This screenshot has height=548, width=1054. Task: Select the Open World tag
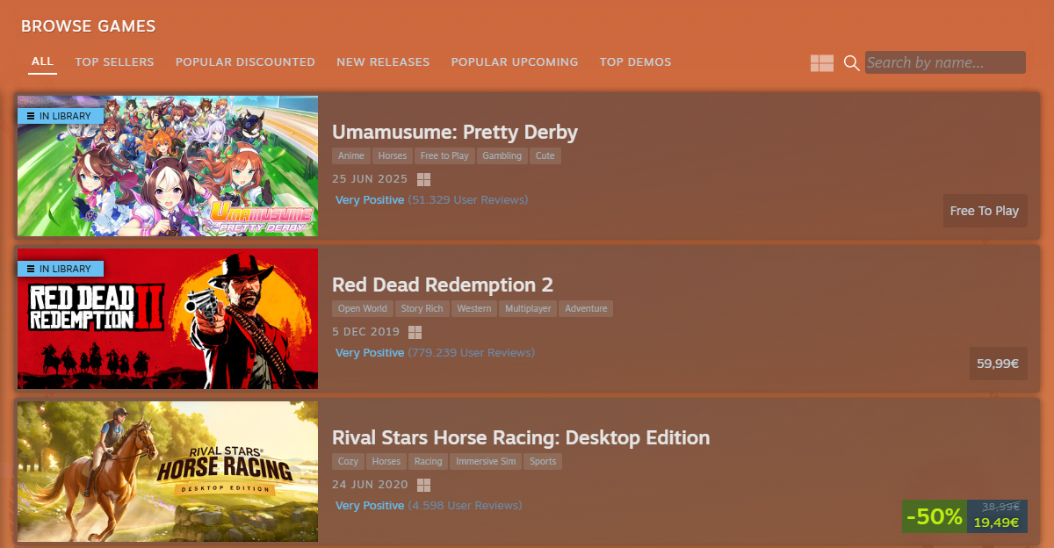click(x=363, y=308)
